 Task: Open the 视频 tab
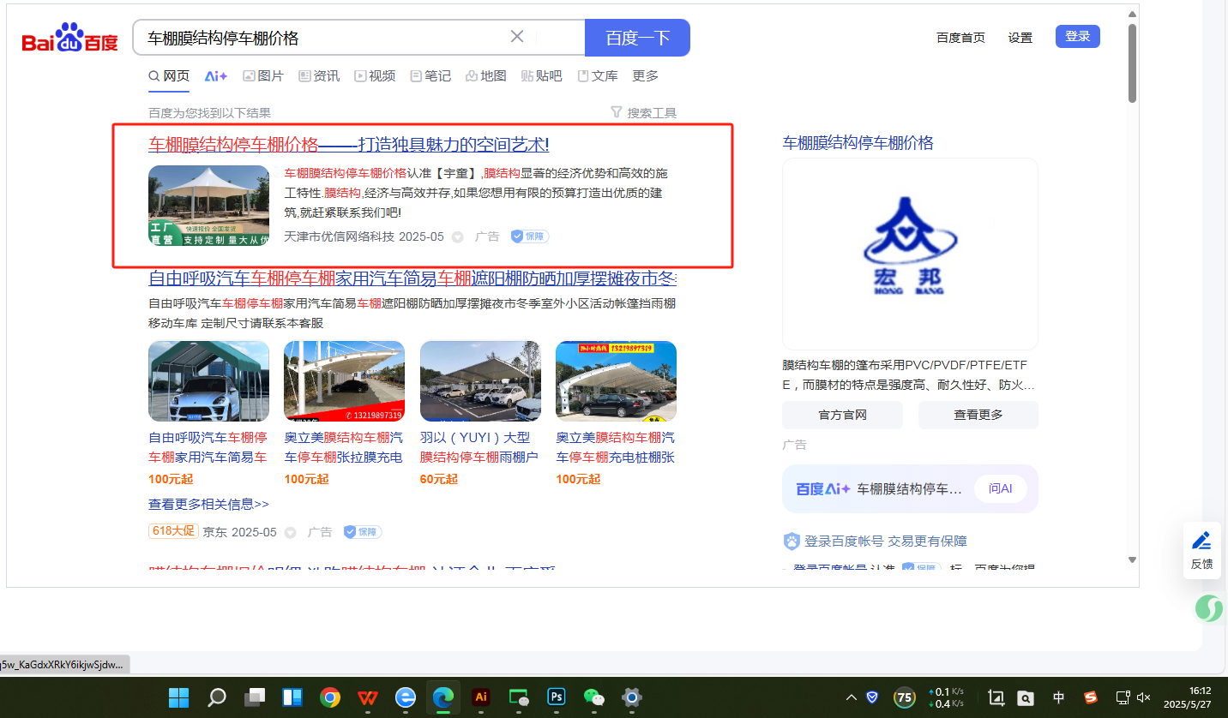(375, 76)
